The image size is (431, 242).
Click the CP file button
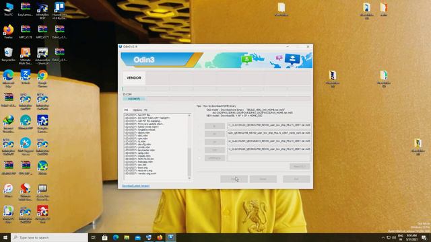pos(215,142)
